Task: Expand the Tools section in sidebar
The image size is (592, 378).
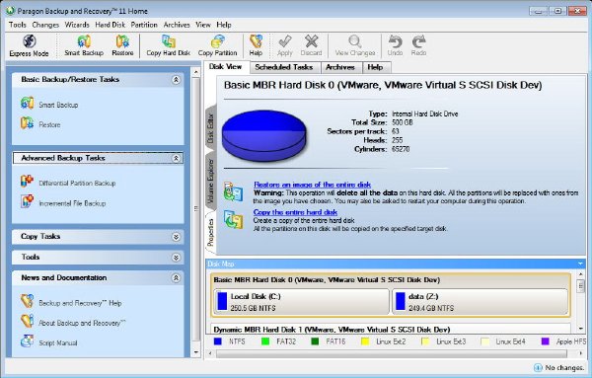Action: [x=176, y=258]
